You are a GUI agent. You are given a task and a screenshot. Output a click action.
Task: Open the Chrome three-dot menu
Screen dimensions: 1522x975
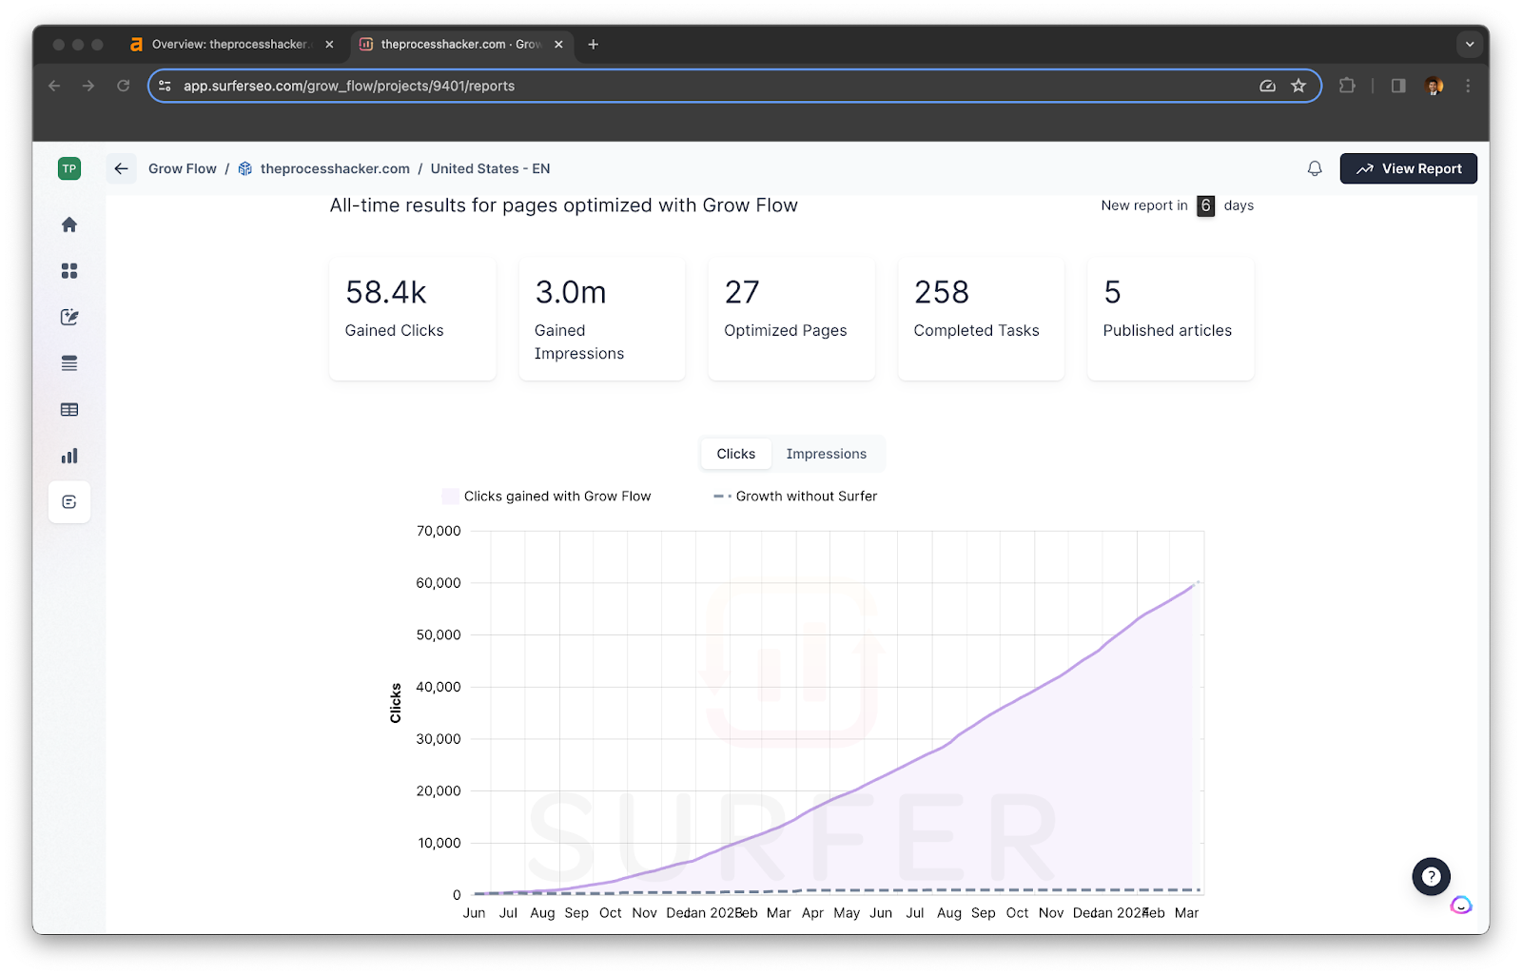coord(1468,86)
